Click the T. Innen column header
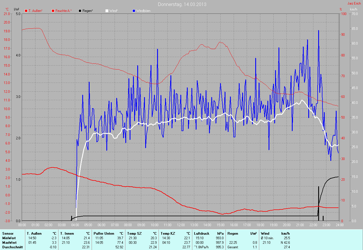 [67, 234]
